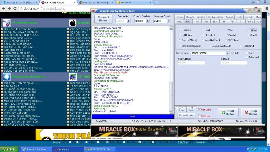Click the Start Addr(0x) input field
This screenshot has height=152, width=270.
pyautogui.click(x=191, y=63)
